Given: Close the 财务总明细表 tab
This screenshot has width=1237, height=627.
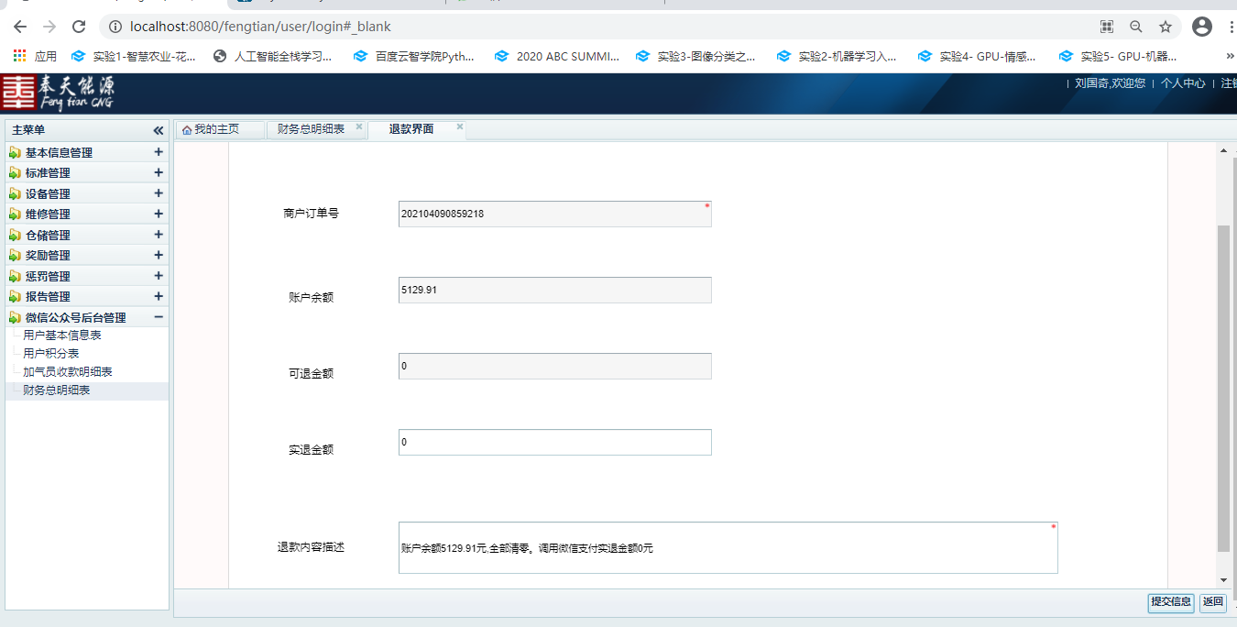Looking at the screenshot, I should (359, 127).
